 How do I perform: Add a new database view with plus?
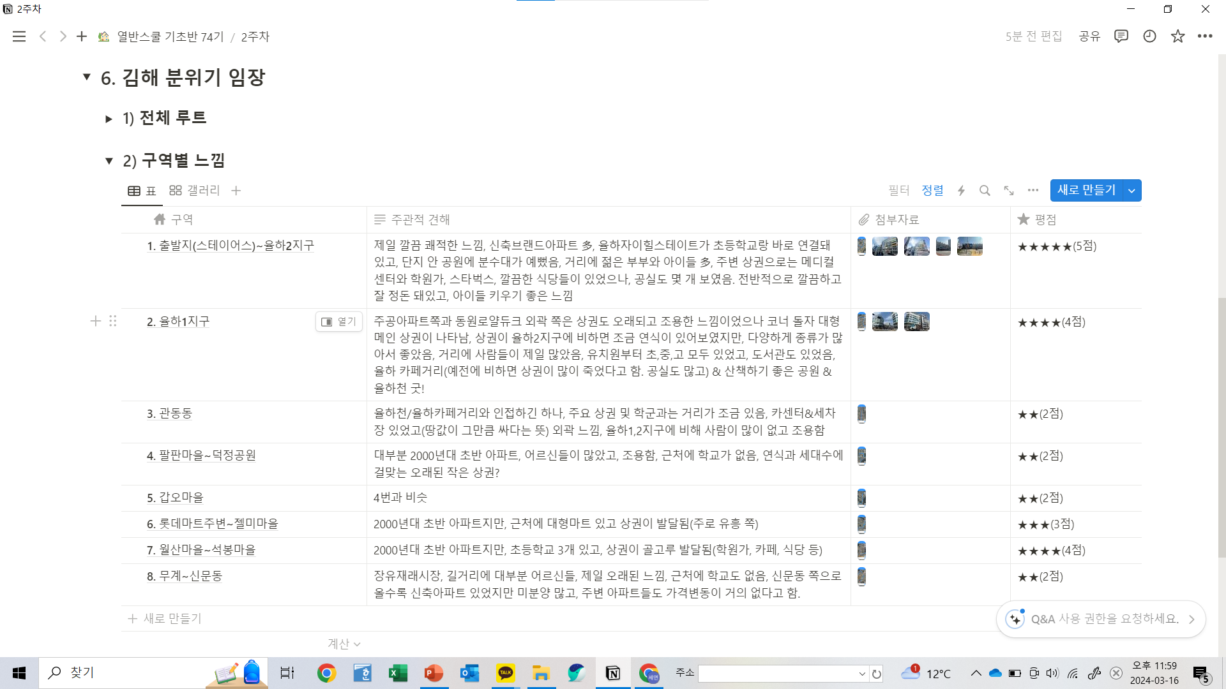coord(236,191)
